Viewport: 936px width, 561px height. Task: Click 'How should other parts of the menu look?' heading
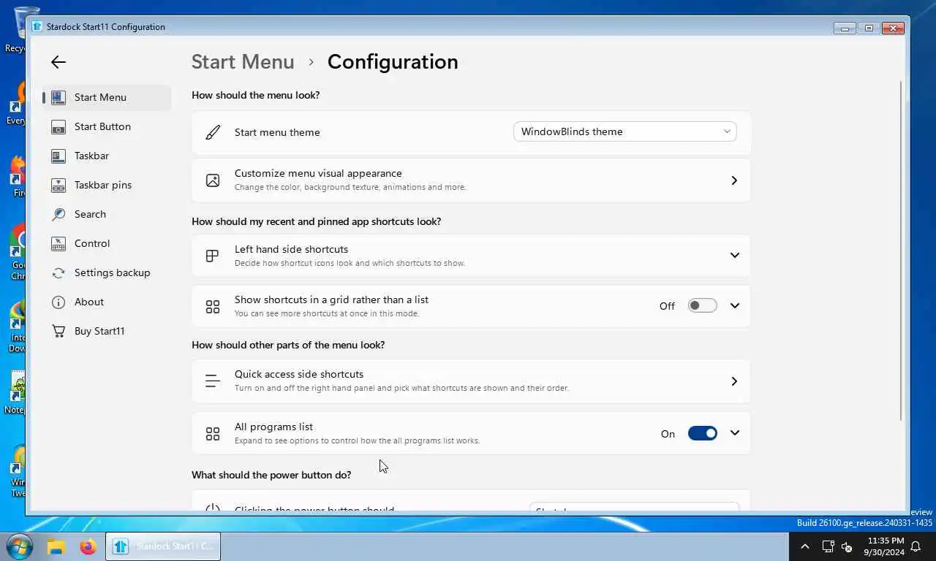(288, 345)
